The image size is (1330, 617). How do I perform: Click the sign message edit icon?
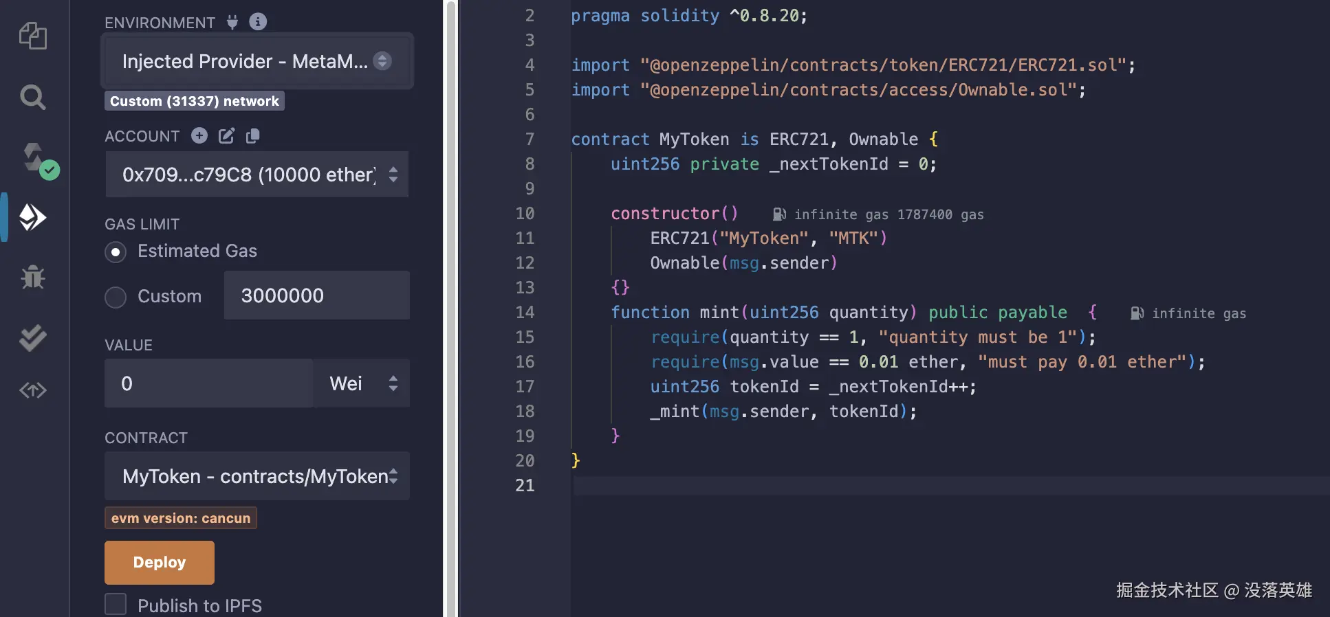click(x=227, y=135)
